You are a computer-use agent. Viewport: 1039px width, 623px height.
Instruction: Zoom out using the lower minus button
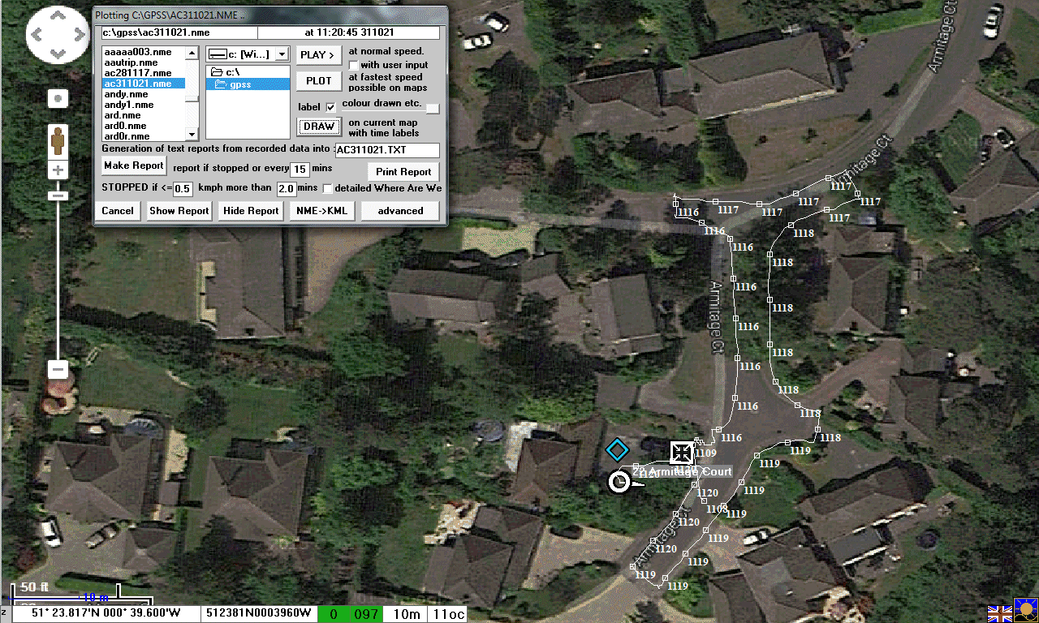point(58,370)
